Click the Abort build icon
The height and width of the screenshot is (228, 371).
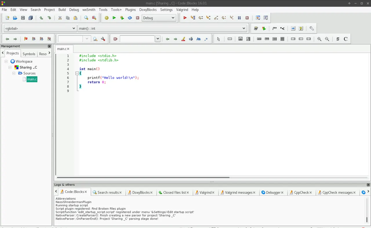[138, 18]
